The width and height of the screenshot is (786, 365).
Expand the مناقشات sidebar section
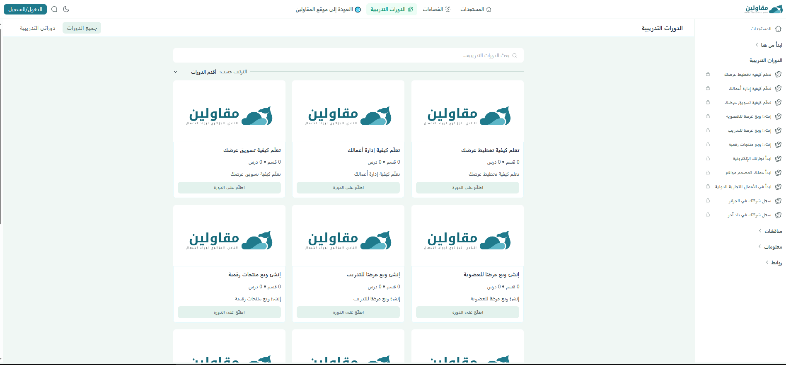point(770,231)
